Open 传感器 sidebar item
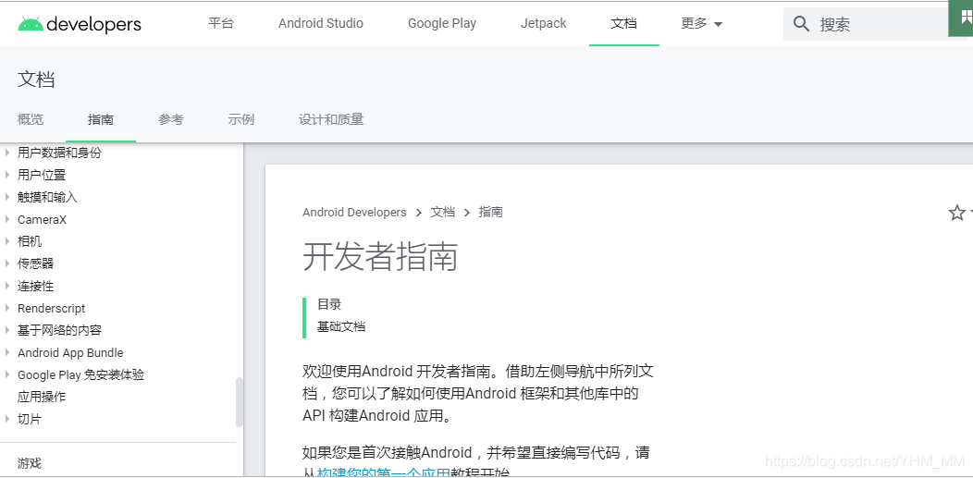The height and width of the screenshot is (478, 973). pos(35,264)
